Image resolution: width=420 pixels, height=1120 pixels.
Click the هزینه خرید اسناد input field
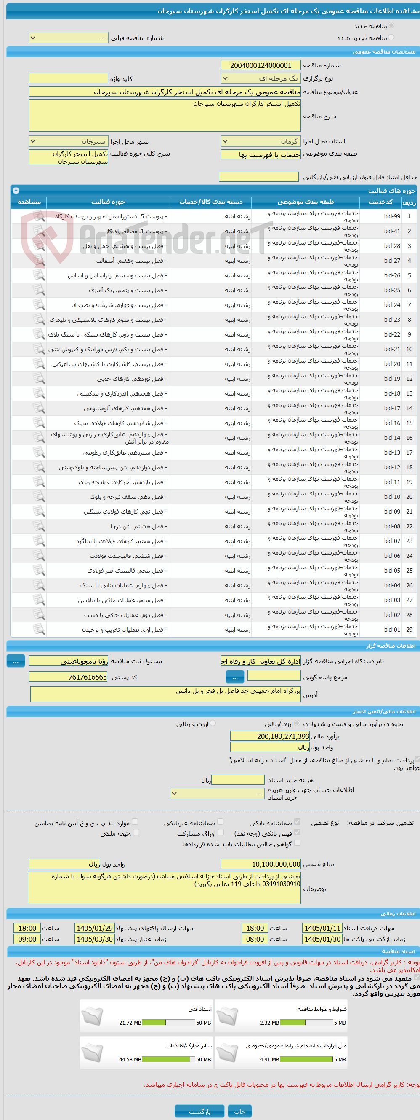pyautogui.click(x=238, y=780)
